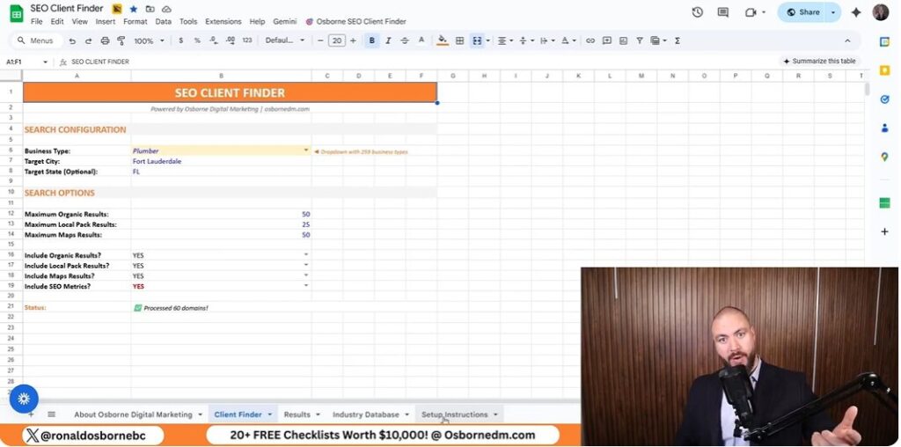Open the fill color picker

click(x=442, y=40)
